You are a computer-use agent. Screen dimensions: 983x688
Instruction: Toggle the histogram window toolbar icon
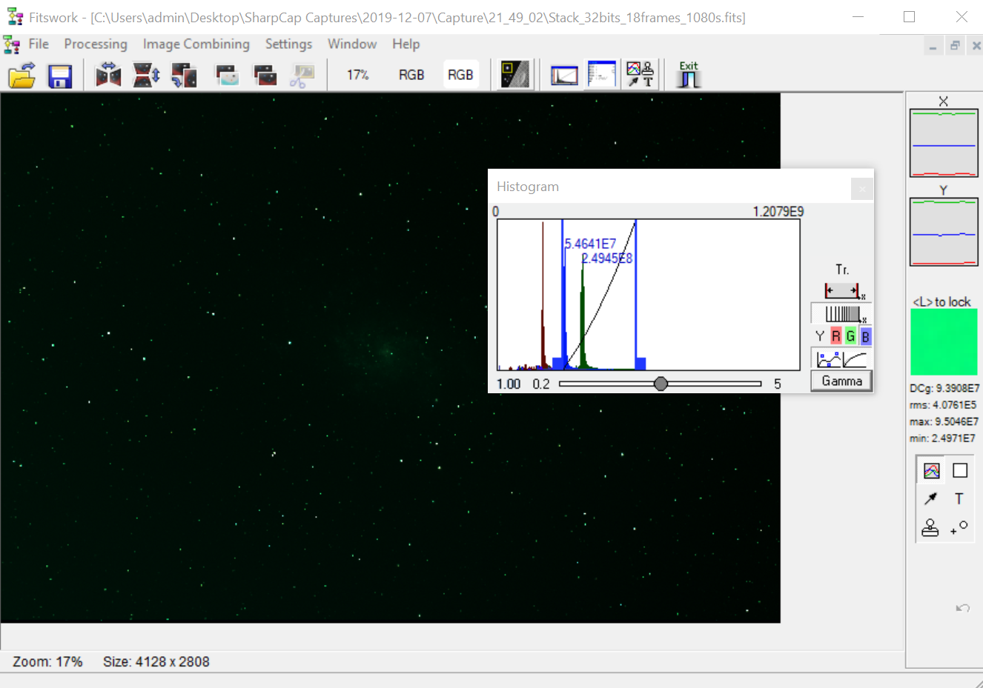[x=564, y=75]
